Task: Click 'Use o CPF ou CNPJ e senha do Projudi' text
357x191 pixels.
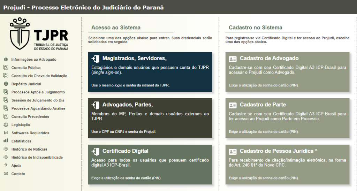Action: click(124, 132)
